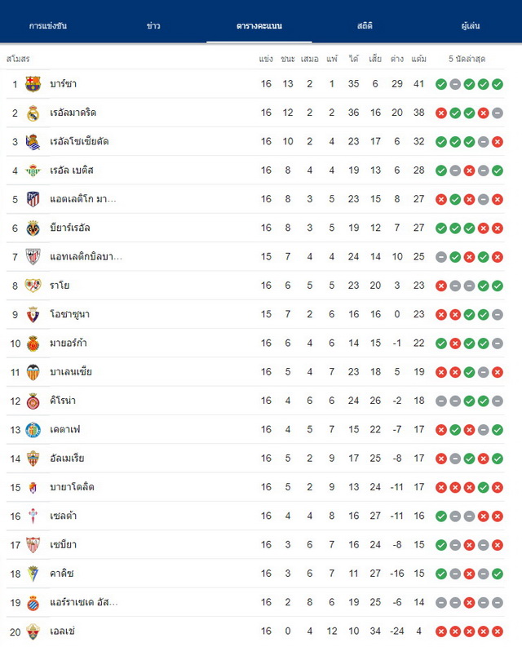The width and height of the screenshot is (522, 647).
Task: Click the มายอร์ก้า team name
Action: click(69, 343)
